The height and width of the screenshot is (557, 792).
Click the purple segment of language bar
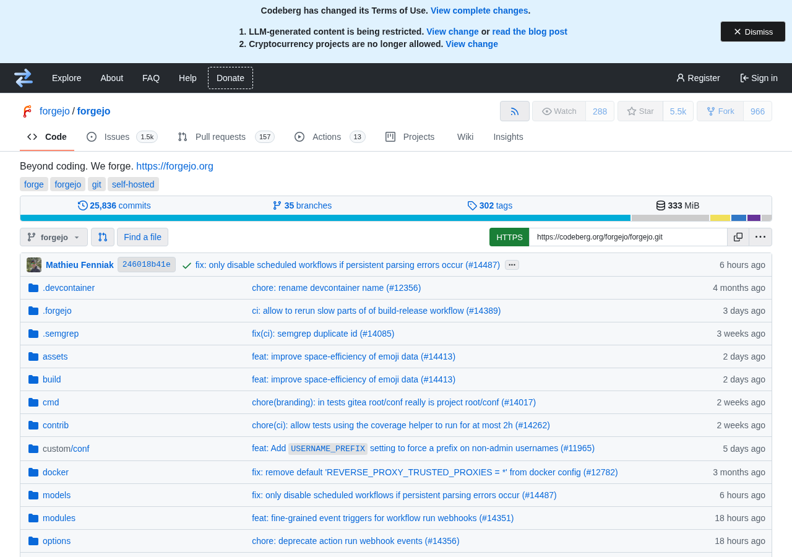click(754, 218)
